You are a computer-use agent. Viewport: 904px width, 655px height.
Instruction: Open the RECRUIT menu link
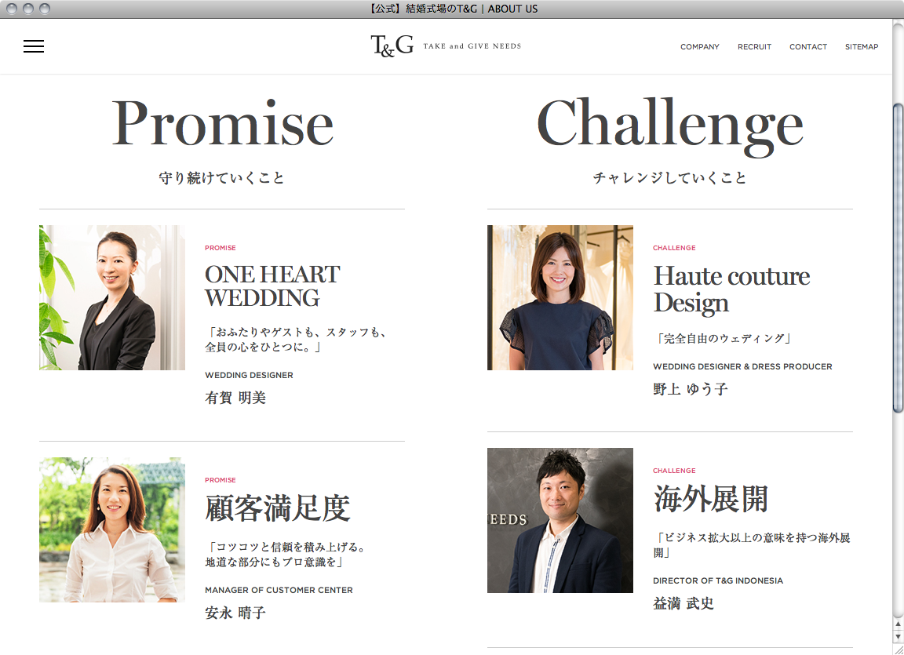[x=754, y=46]
